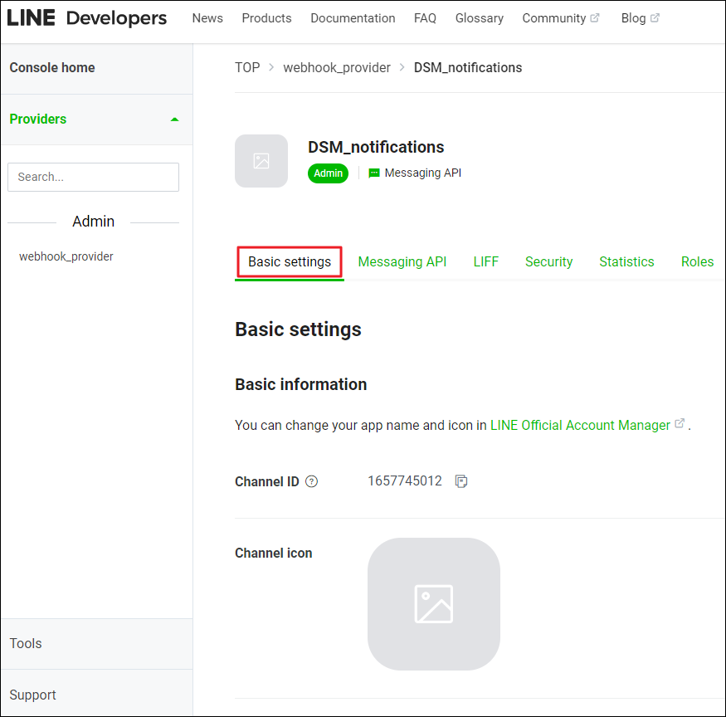Click the Channel ID number 1657745012
Screen dimensions: 726x717
click(x=405, y=481)
